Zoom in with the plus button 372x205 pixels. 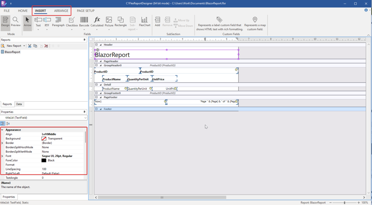[x=359, y=203]
